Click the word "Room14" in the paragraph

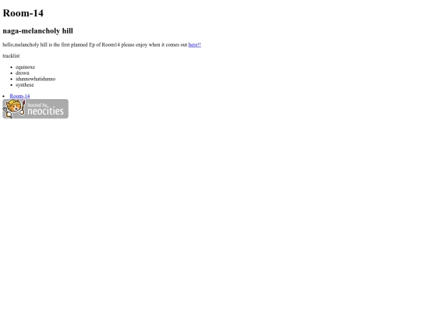(111, 45)
